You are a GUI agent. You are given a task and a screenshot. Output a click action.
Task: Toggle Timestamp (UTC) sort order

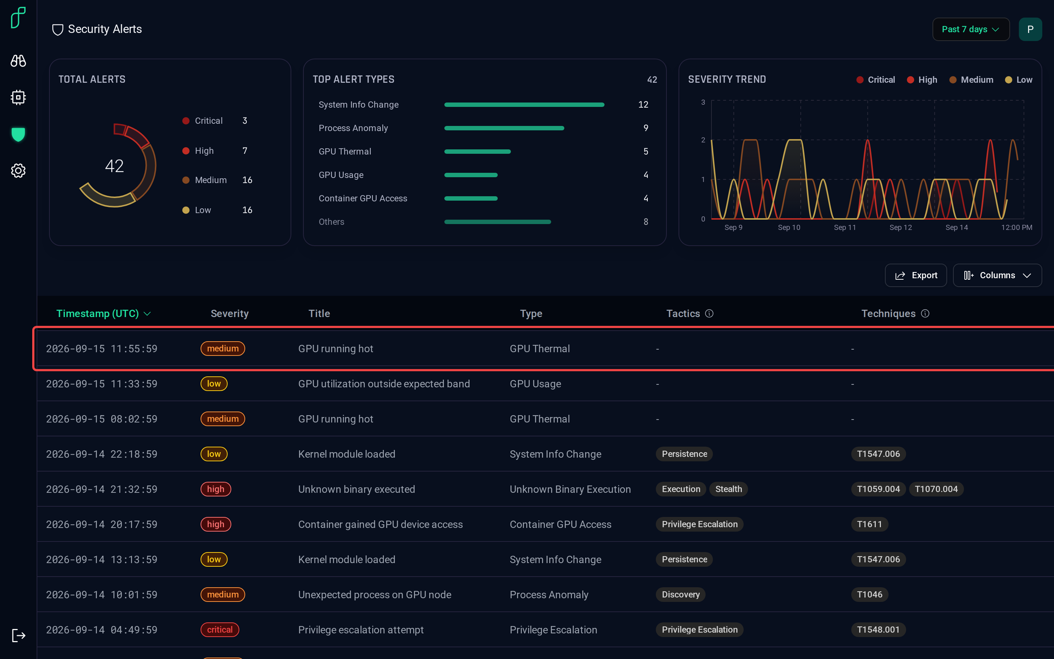tap(104, 313)
